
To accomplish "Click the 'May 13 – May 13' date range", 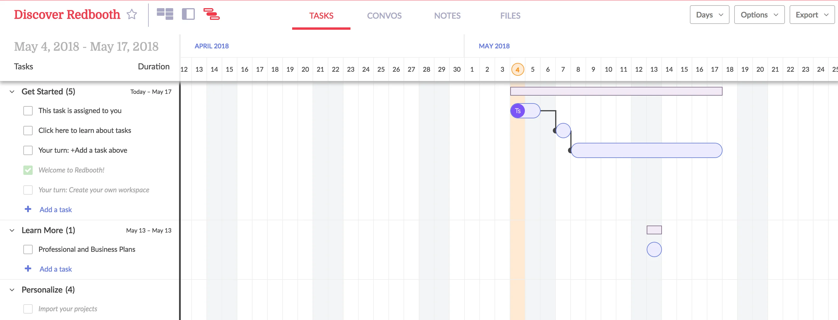I will 149,230.
